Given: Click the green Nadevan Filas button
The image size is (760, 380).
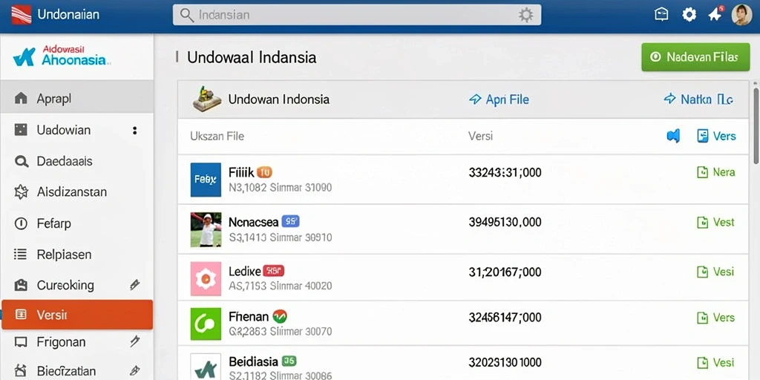Looking at the screenshot, I should (695, 57).
